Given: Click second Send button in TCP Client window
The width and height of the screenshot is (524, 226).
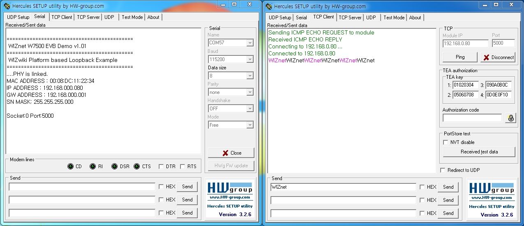Looking at the screenshot, I should [448, 200].
